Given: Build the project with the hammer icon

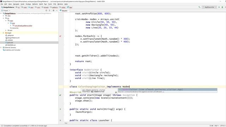Looking at the screenshot, I should [x=199, y=7].
